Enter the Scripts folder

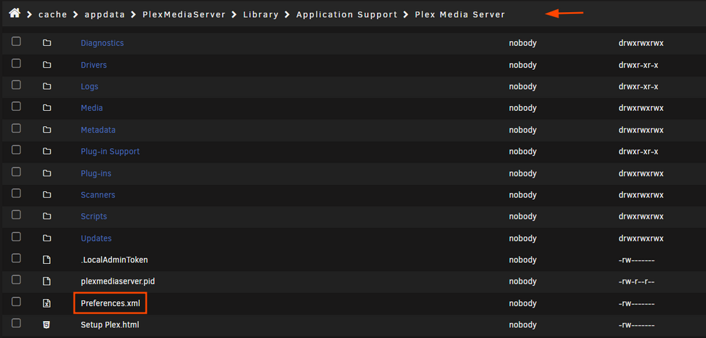(x=94, y=217)
